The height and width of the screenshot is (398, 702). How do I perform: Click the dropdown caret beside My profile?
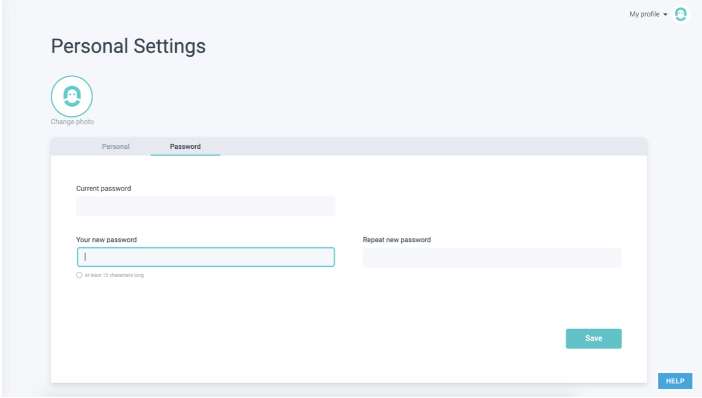click(665, 15)
